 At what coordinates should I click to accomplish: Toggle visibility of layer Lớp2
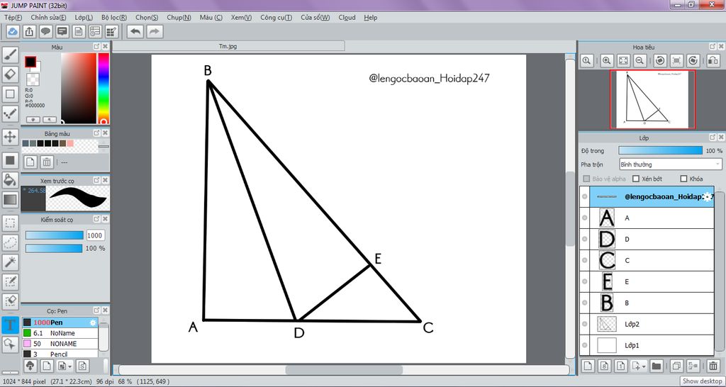click(x=585, y=324)
